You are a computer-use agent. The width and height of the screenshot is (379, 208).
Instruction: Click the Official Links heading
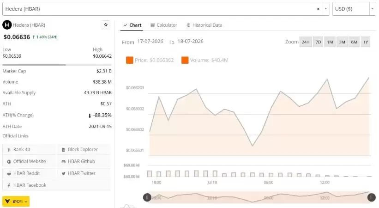[16, 136]
